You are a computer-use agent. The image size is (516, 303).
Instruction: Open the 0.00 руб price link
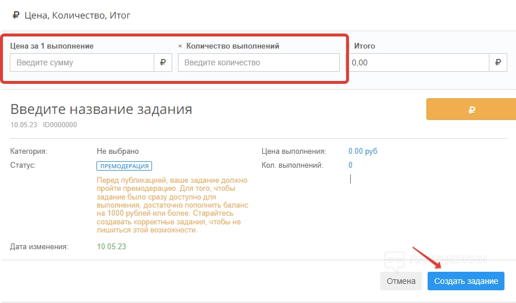click(x=362, y=151)
